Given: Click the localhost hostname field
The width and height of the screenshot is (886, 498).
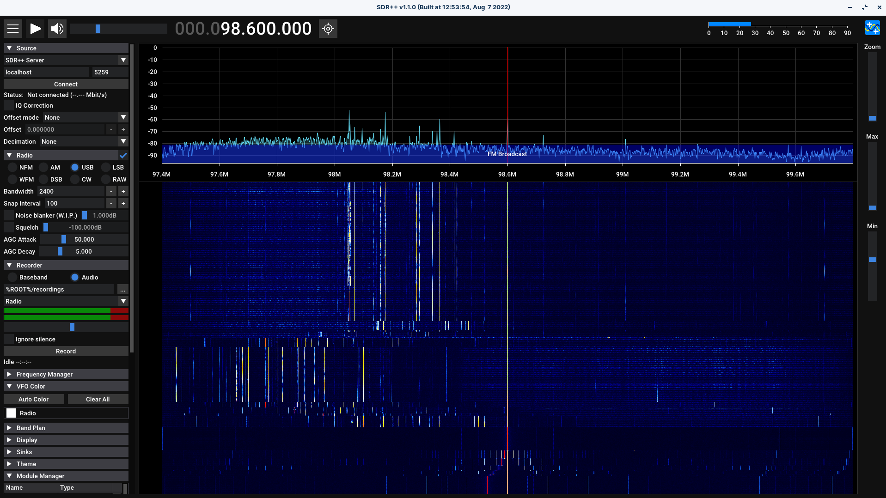Looking at the screenshot, I should point(45,72).
